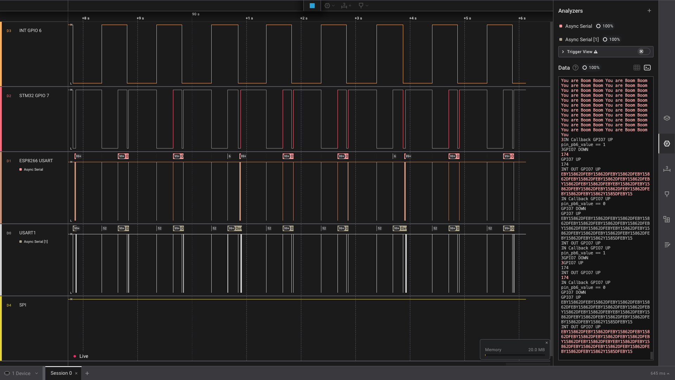Switch data view to terminal mode
Screen dimensions: 675x380
(x=647, y=68)
